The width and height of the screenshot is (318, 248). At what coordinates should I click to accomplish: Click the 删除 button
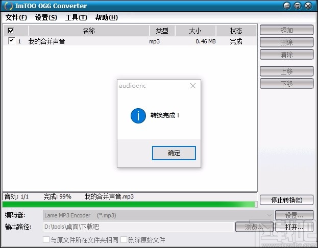(286, 42)
